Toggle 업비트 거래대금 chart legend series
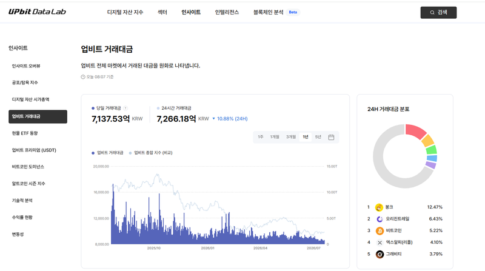The height and width of the screenshot is (271, 485). tap(107, 153)
